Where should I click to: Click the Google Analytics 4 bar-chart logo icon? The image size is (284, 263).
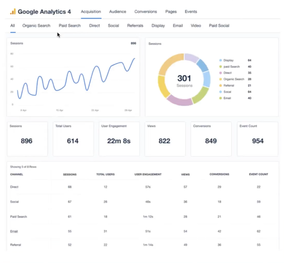pyautogui.click(x=13, y=11)
